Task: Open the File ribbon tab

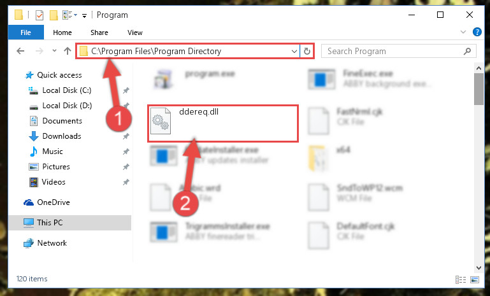Action: coord(26,32)
